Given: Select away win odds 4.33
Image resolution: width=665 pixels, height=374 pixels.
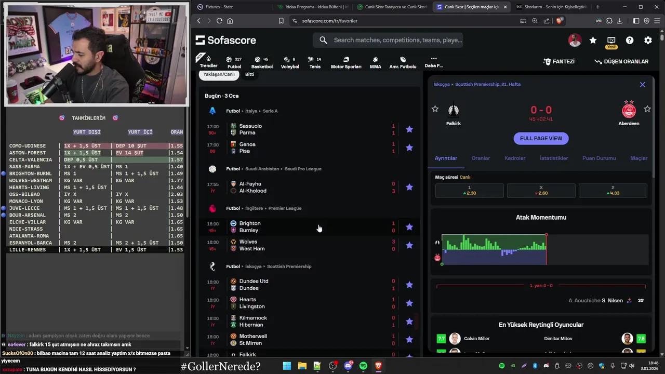Looking at the screenshot, I should [x=613, y=190].
